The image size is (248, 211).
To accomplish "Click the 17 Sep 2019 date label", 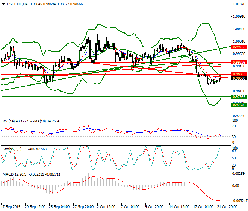I will coord(11,207).
